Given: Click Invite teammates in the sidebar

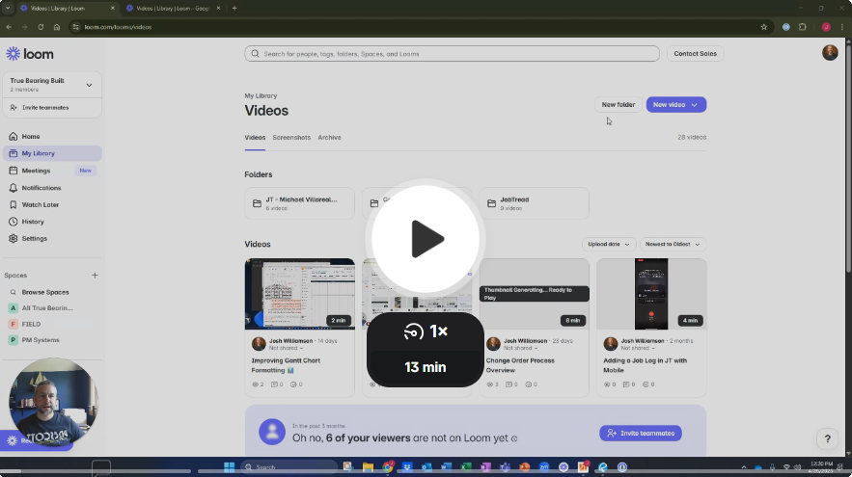Looking at the screenshot, I should (x=52, y=108).
